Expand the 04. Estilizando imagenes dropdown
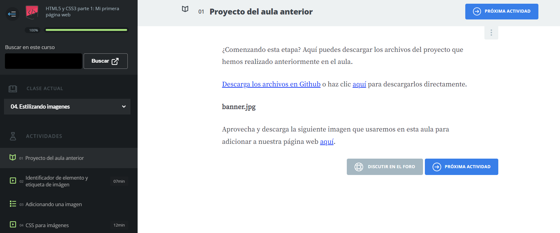Image resolution: width=560 pixels, height=233 pixels. click(67, 106)
